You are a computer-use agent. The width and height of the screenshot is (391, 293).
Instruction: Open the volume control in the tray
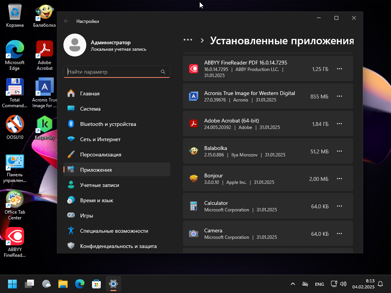[343, 284]
